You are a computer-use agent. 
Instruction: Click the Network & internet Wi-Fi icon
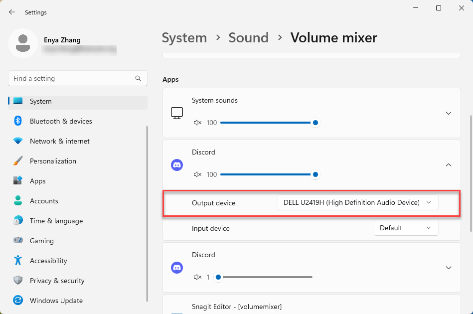tap(18, 141)
